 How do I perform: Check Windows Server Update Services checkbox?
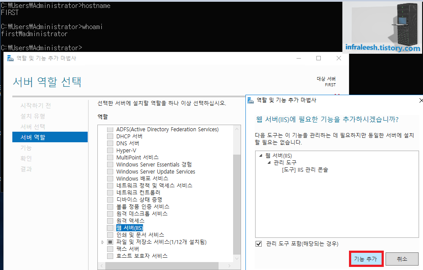point(110,171)
